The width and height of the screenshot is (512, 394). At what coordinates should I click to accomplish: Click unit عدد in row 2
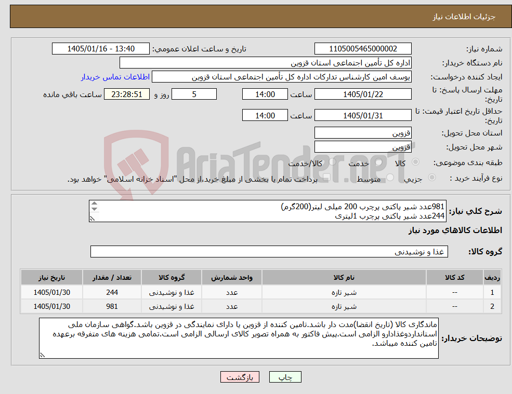231,307
